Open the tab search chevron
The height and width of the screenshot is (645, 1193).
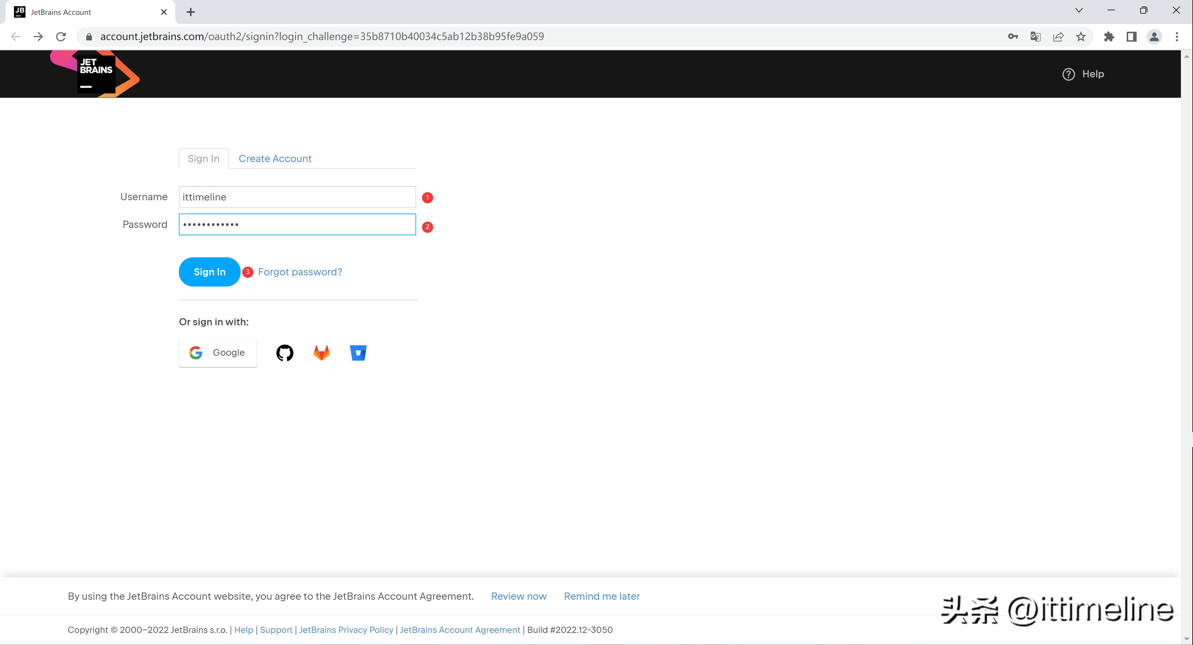pos(1079,10)
